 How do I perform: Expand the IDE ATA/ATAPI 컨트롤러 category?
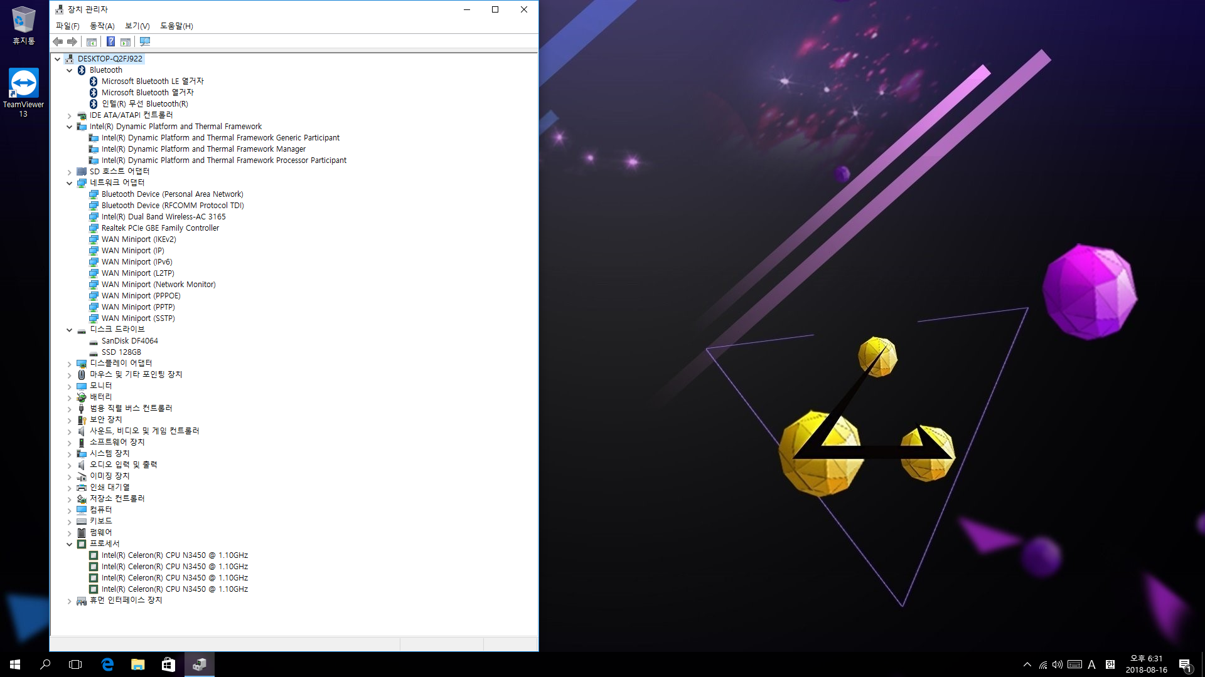70,115
